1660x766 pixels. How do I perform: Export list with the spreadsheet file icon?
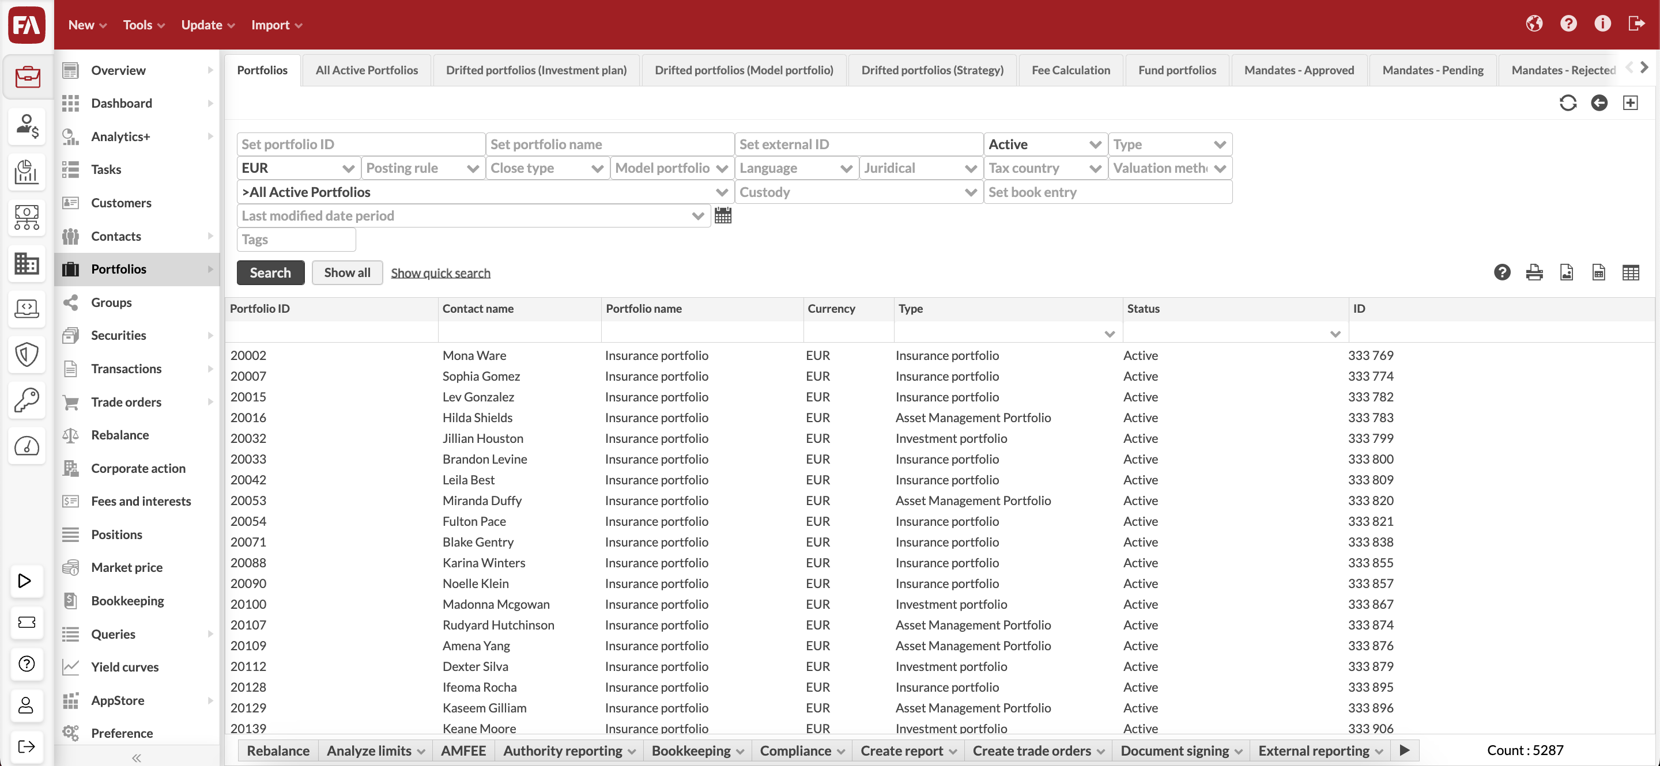[1598, 273]
